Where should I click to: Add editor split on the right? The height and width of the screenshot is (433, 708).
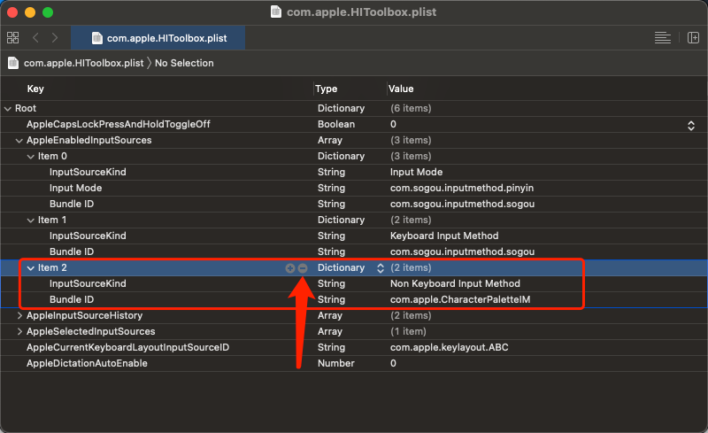click(x=693, y=37)
